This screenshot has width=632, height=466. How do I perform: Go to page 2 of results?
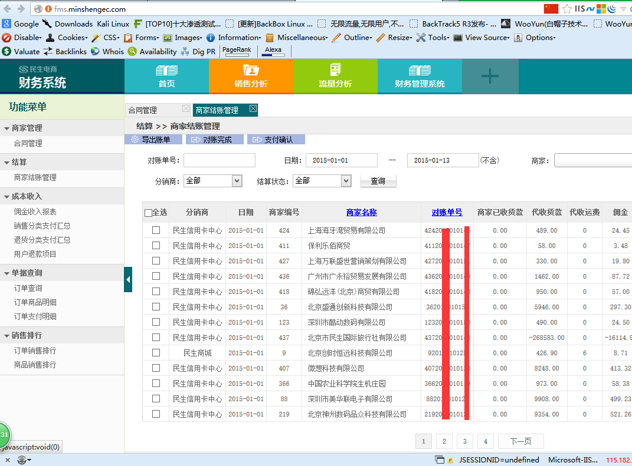coord(444,441)
